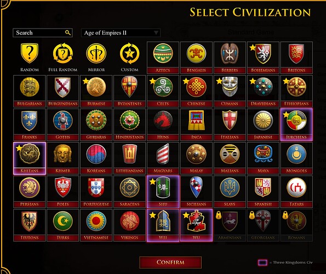Choose the Mongols blue emblem
The image size is (326, 274).
pos(296,154)
